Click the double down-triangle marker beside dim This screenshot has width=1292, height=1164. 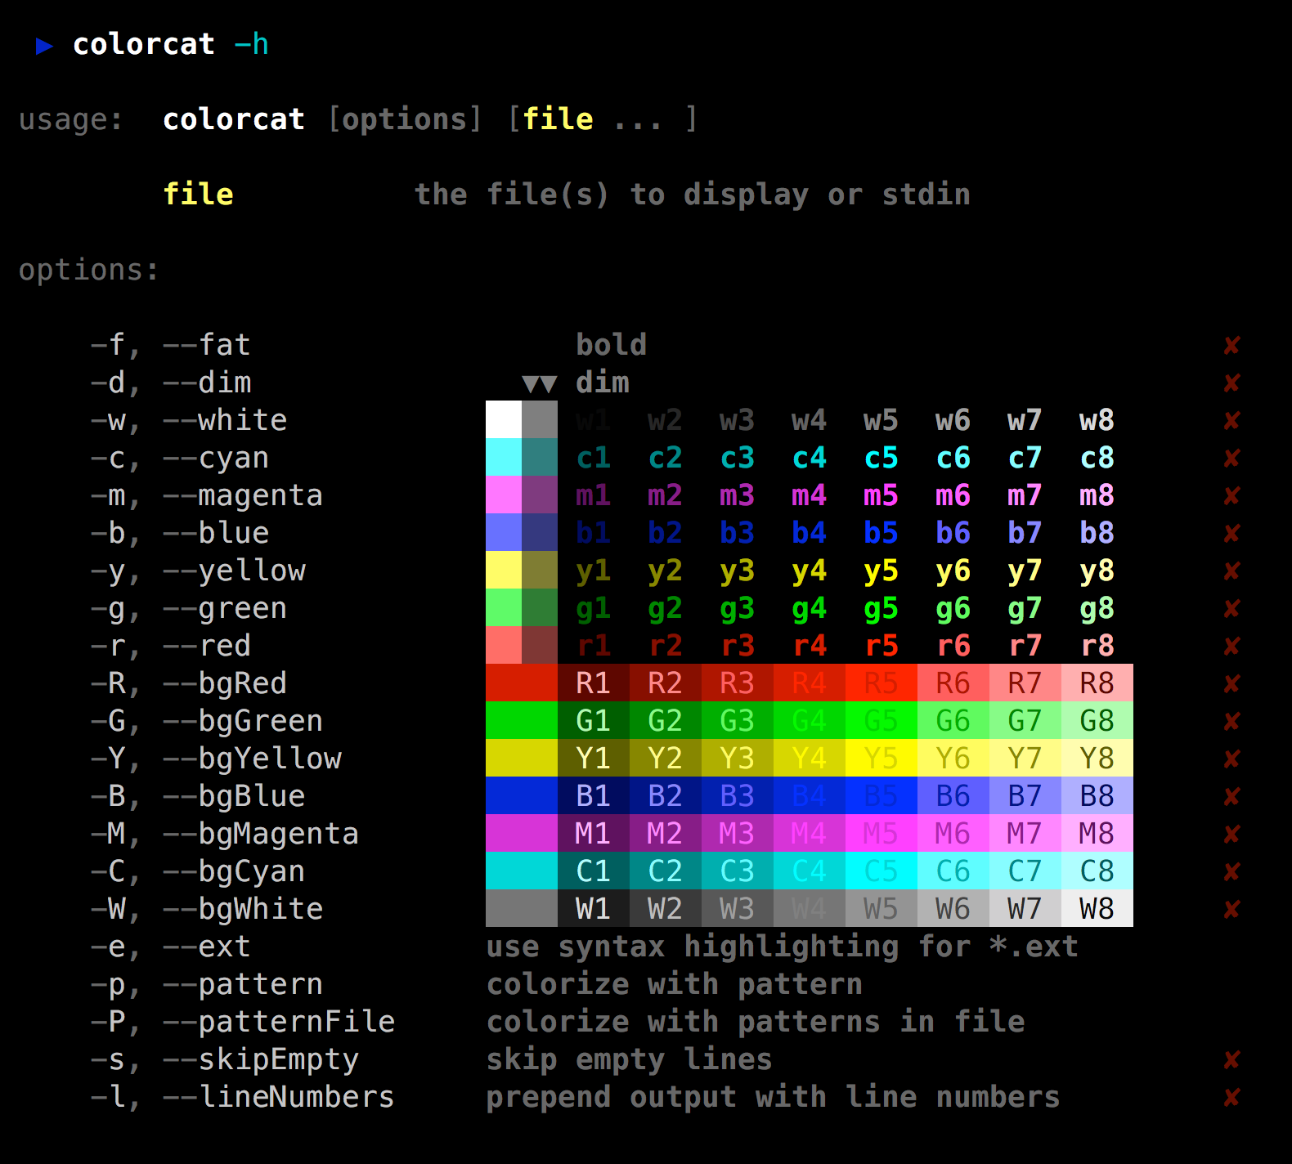pyautogui.click(x=540, y=384)
